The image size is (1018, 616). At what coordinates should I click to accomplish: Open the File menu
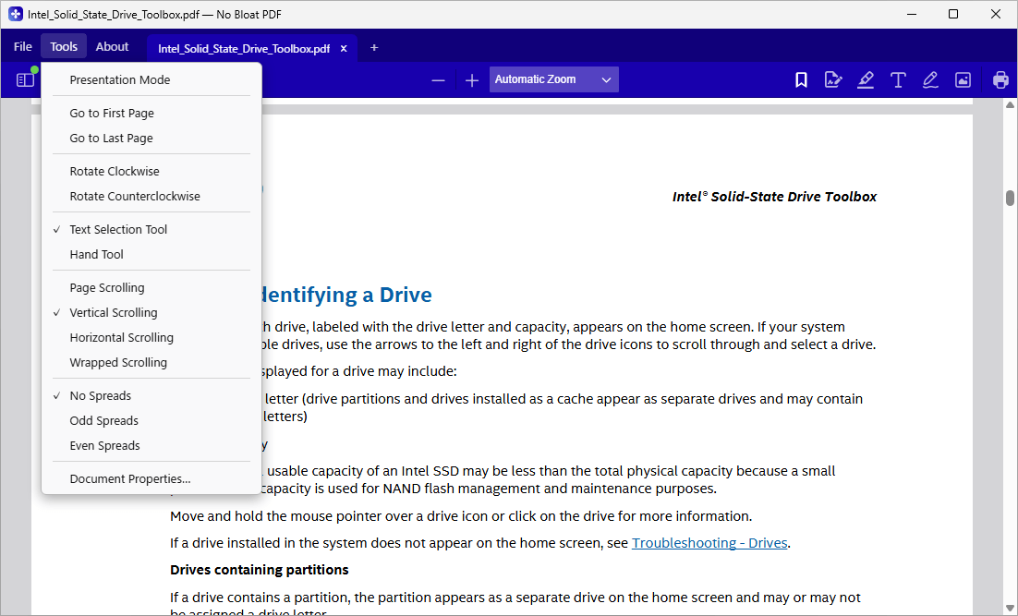pos(23,47)
